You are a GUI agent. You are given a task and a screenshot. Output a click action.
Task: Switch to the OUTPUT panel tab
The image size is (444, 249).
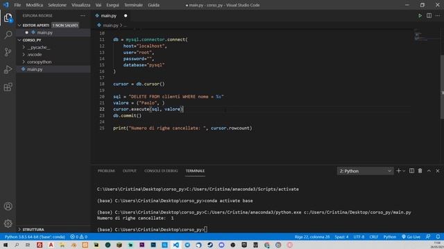pyautogui.click(x=130, y=171)
